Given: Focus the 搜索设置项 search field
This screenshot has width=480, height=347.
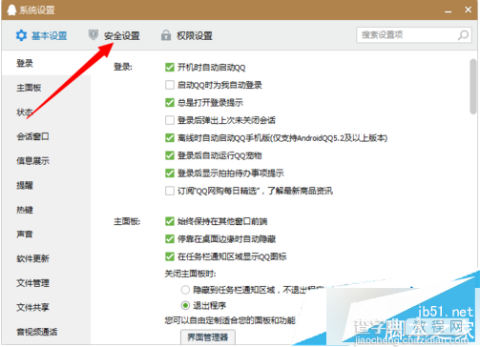Looking at the screenshot, I should click(x=414, y=35).
